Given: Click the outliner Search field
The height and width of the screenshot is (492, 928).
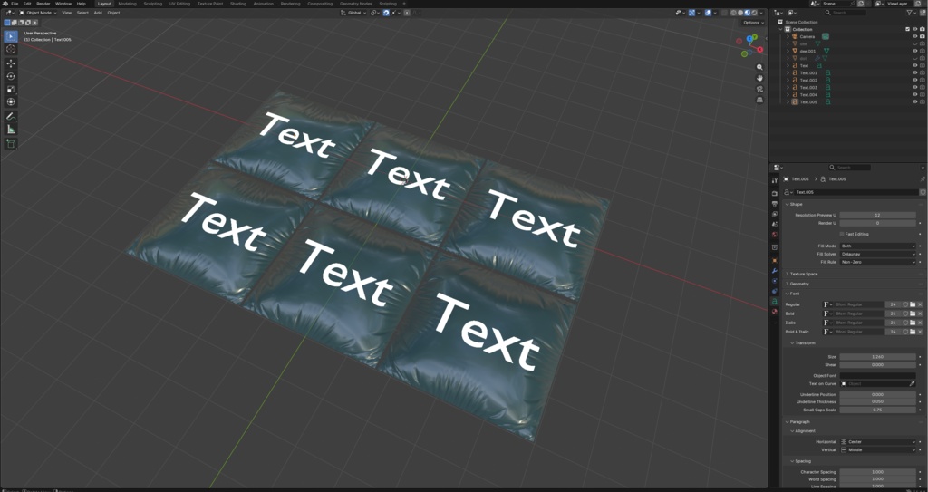Looking at the screenshot, I should (x=847, y=13).
